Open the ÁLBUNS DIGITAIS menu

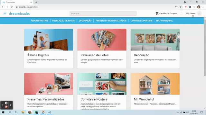point(39,20)
